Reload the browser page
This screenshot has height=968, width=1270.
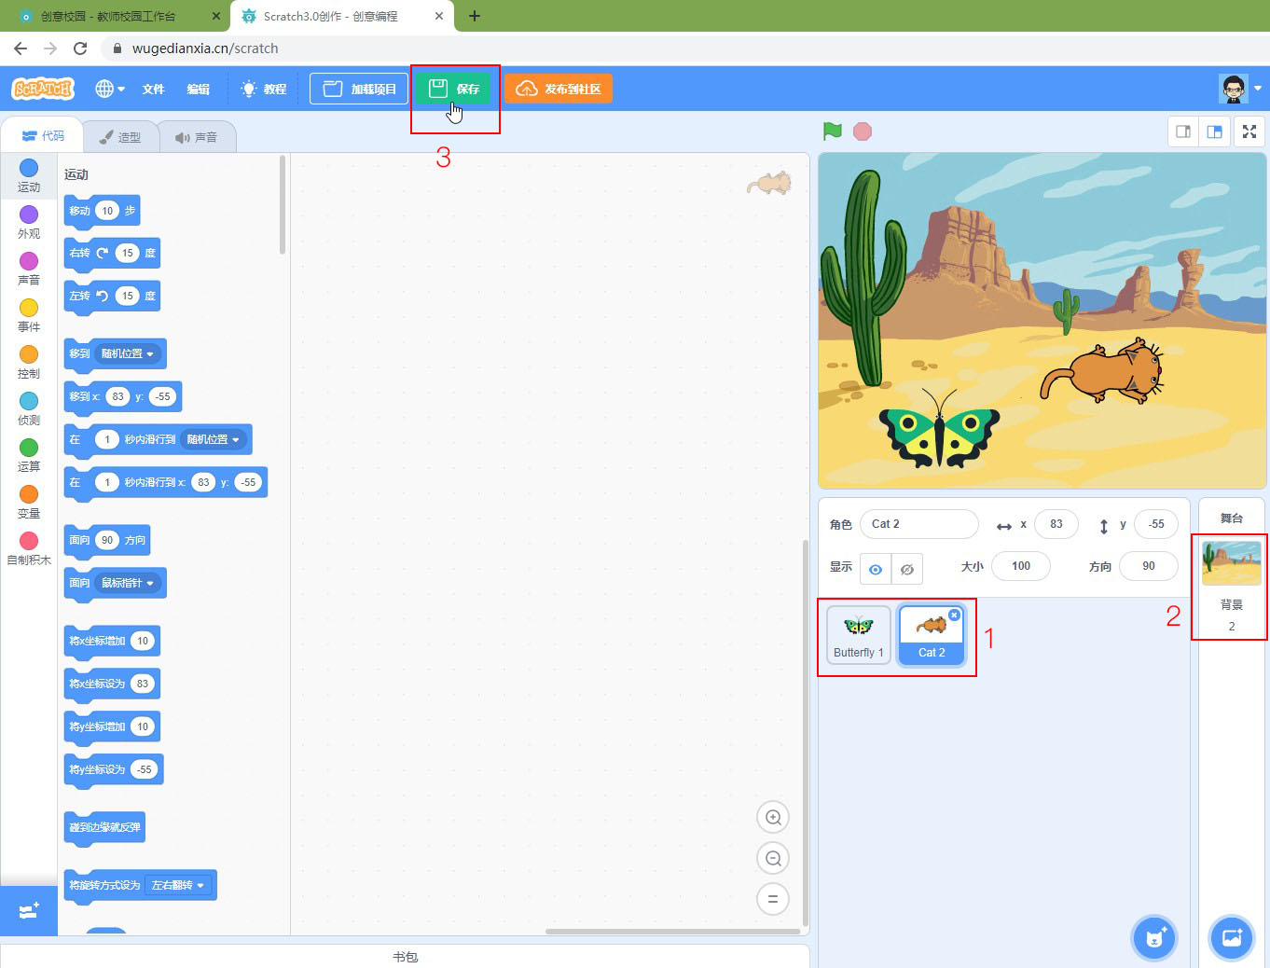tap(80, 48)
